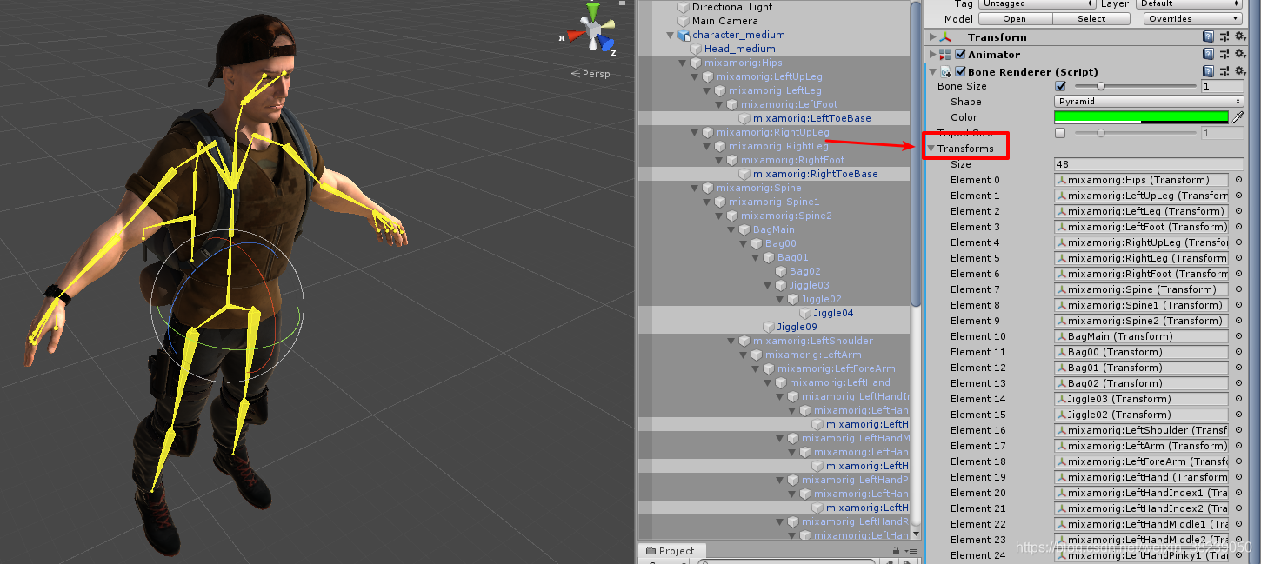The height and width of the screenshot is (564, 1261).
Task: Open the Transform component preset icon
Action: tap(1224, 36)
